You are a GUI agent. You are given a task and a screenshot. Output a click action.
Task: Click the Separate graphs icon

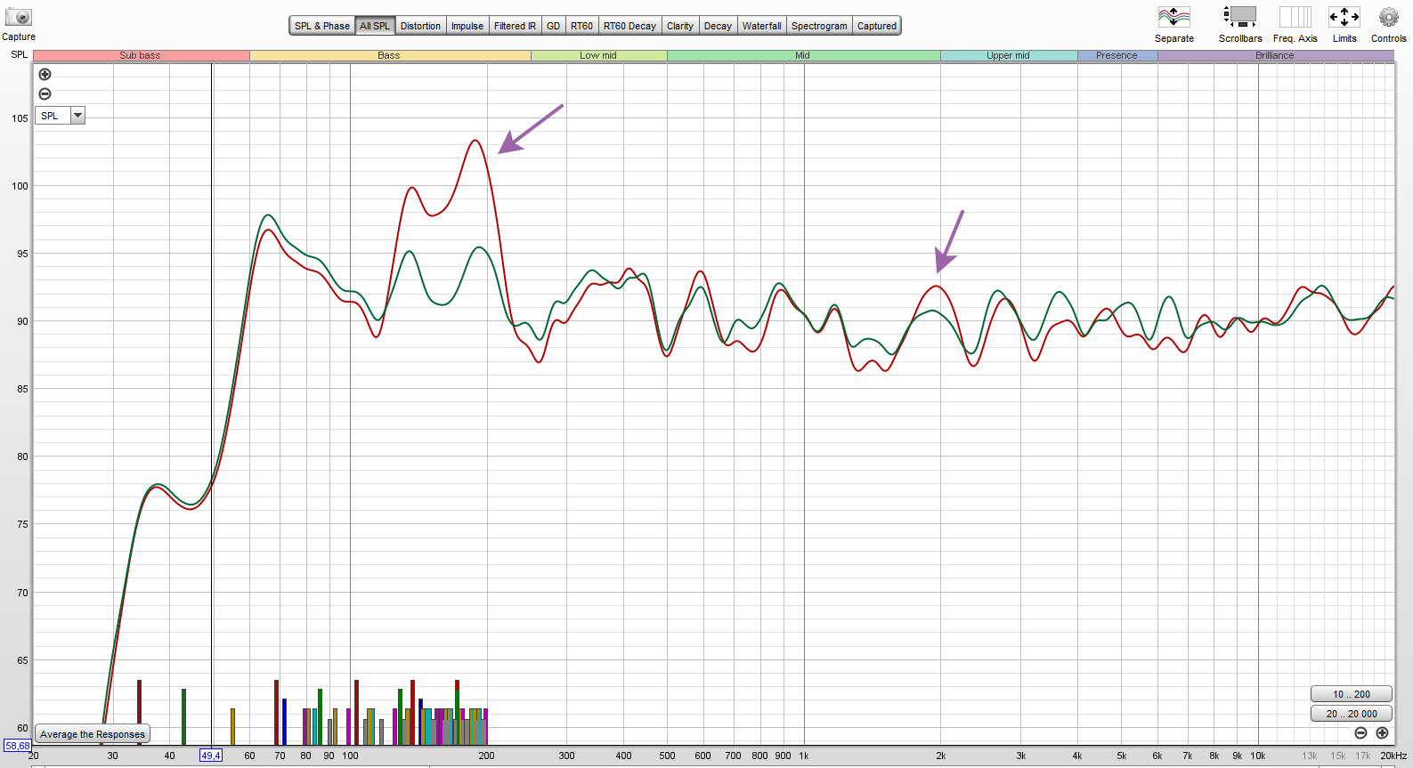pos(1173,17)
